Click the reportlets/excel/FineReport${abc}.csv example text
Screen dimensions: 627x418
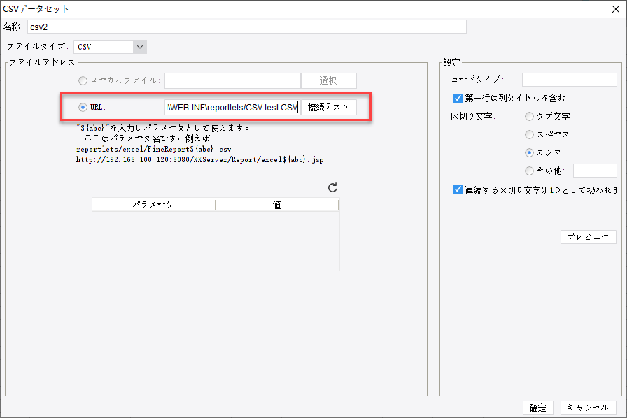coord(154,149)
